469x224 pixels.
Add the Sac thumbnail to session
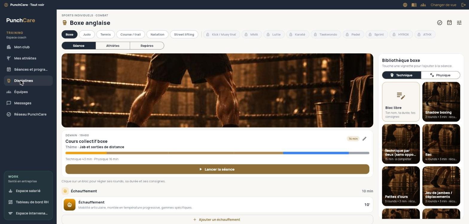(x=441, y=144)
